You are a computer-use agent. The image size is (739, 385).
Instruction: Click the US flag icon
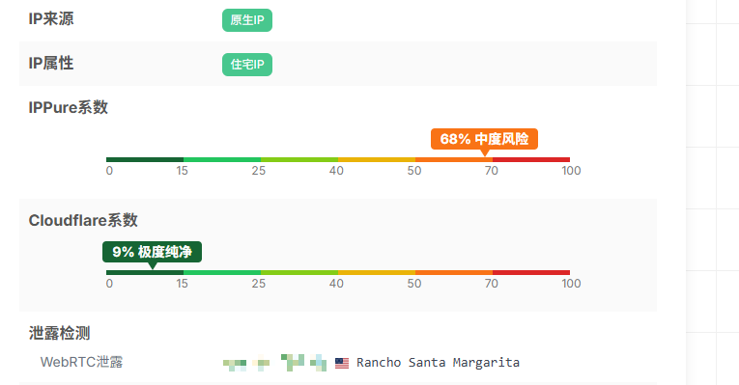click(342, 363)
